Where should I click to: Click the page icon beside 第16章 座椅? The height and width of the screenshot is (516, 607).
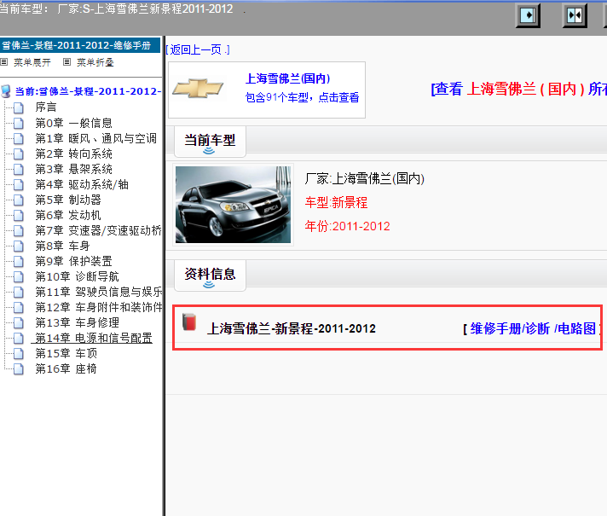tap(18, 368)
